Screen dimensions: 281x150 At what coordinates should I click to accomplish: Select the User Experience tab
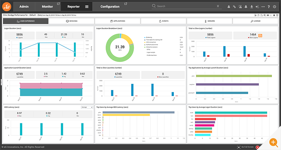pyautogui.click(x=25, y=21)
